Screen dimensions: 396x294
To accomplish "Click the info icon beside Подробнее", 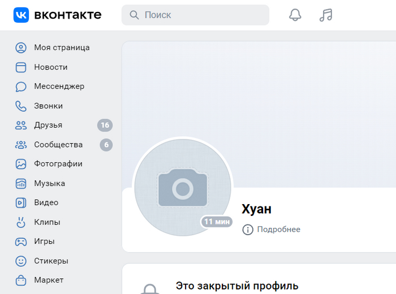I will (248, 230).
